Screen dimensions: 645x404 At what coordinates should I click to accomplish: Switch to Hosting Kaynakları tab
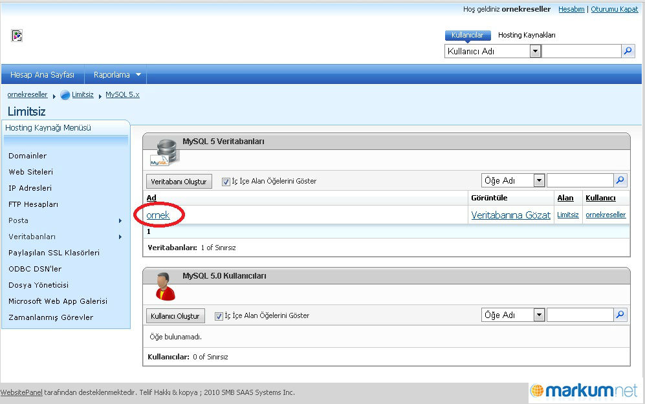[527, 35]
